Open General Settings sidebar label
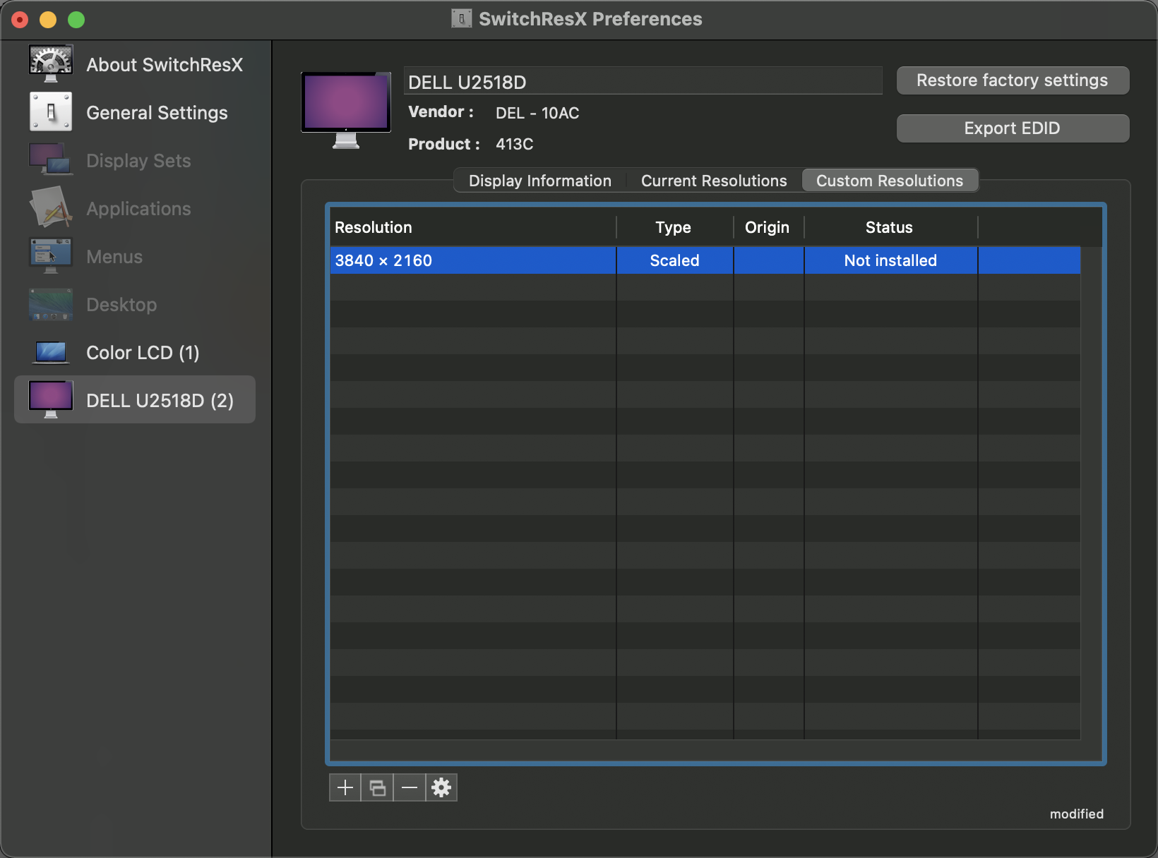The image size is (1158, 858). coord(157,113)
